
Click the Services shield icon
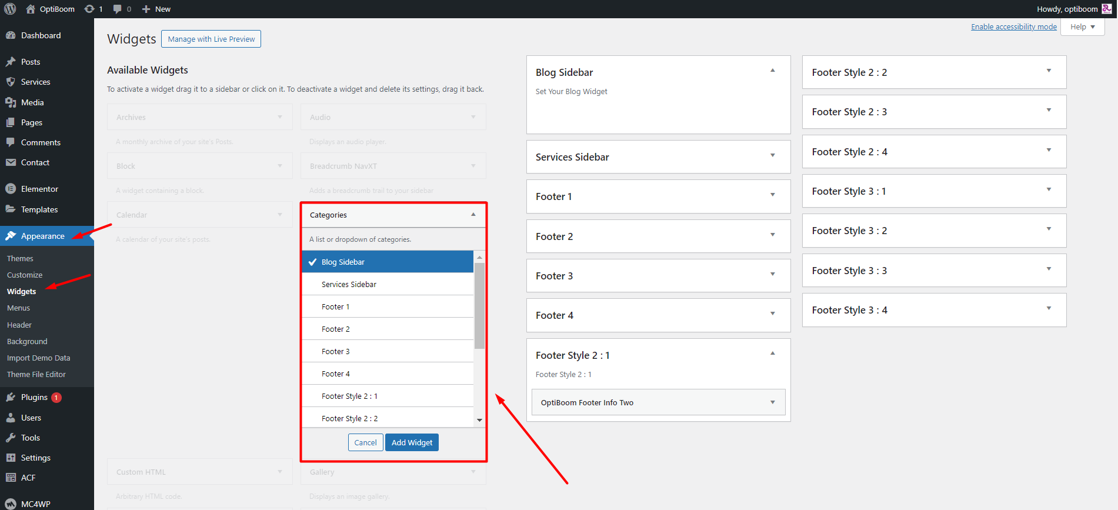11,82
